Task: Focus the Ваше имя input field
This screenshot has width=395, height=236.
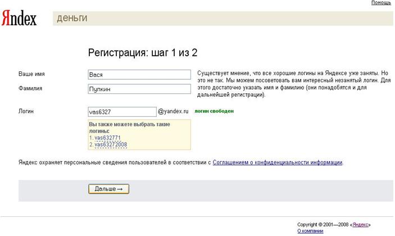Action: tap(139, 75)
